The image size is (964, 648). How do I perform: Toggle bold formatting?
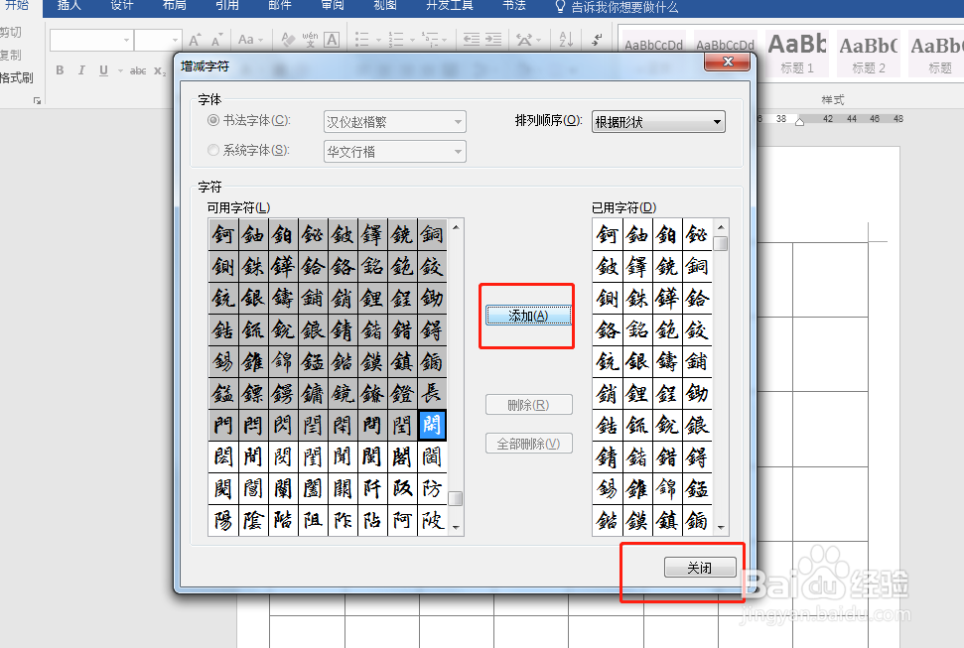pyautogui.click(x=59, y=70)
